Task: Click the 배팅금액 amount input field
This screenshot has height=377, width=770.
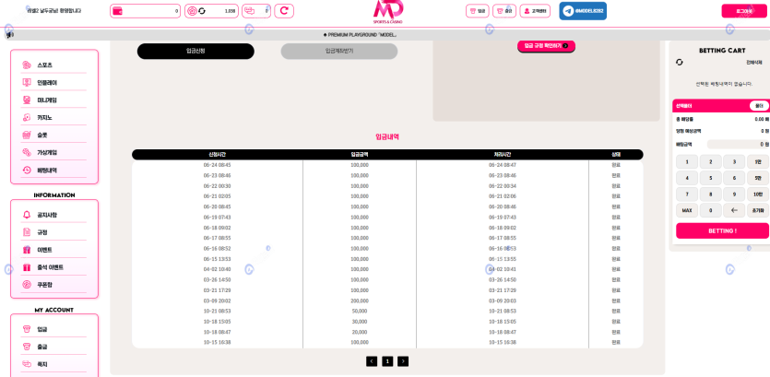Action: 736,145
